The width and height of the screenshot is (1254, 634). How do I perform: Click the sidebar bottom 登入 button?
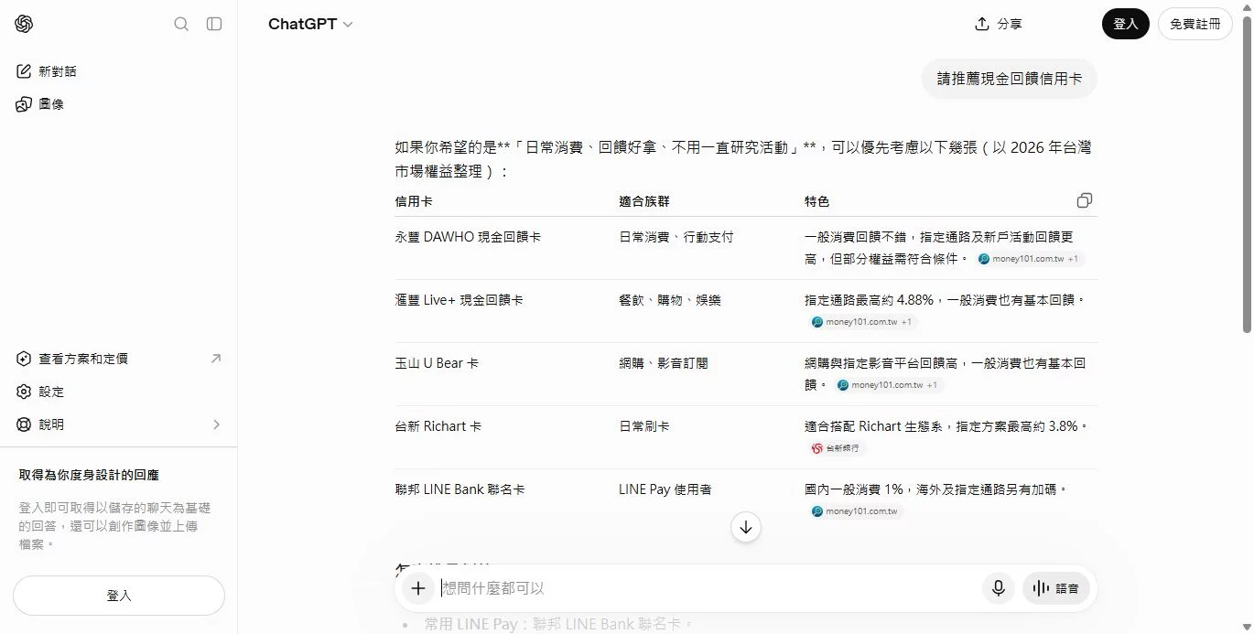(x=119, y=596)
